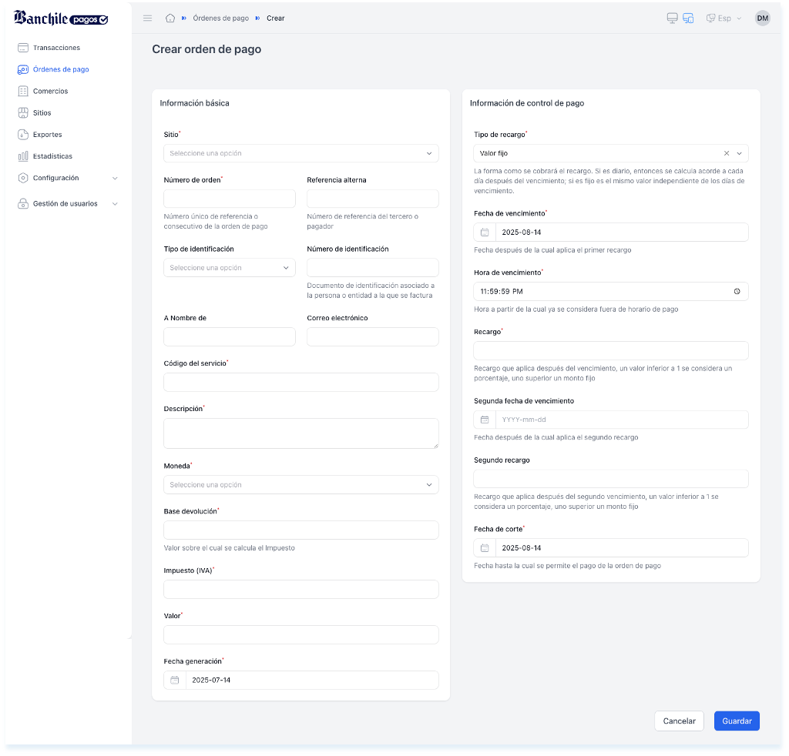This screenshot has width=789, height=756.
Task: Click the Exportes download icon in sidebar
Action: [22, 134]
